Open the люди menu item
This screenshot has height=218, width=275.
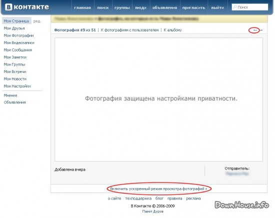tap(140, 7)
